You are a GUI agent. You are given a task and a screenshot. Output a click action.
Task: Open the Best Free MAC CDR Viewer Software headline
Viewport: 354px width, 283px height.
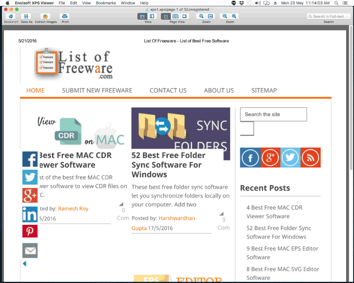point(75,160)
